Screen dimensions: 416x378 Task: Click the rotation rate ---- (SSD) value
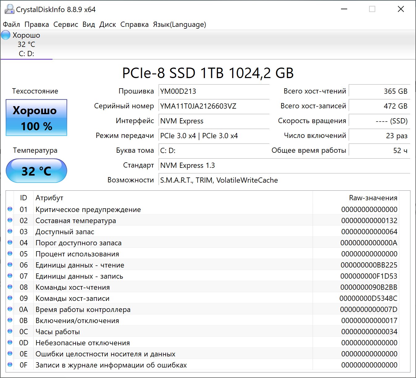[379, 121]
